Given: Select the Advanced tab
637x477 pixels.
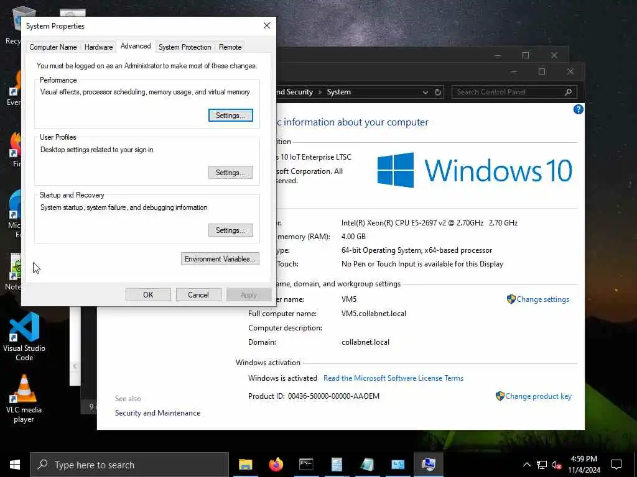Looking at the screenshot, I should (x=136, y=46).
